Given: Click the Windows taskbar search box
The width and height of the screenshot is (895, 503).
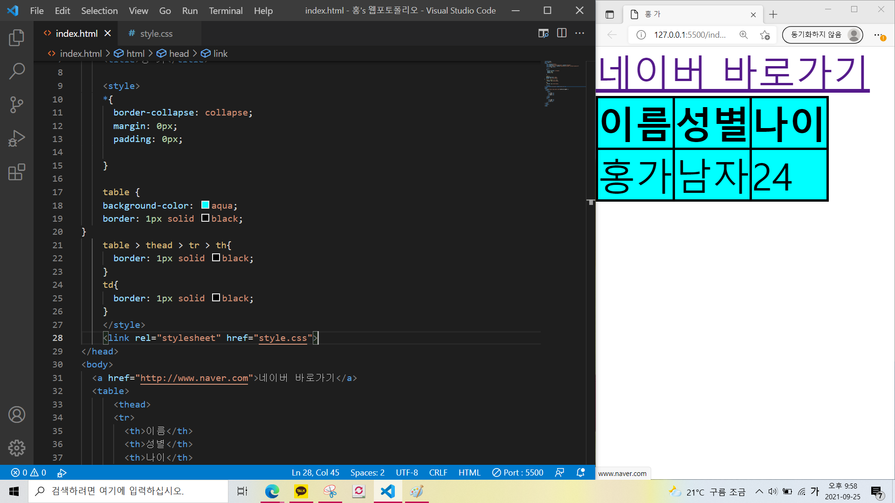Looking at the screenshot, I should click(128, 491).
